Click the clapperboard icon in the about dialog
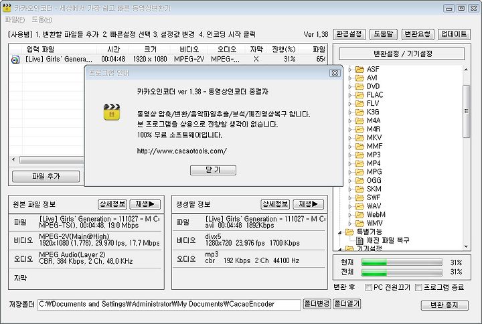Screen dimensions: 482x324 tap(112, 112)
